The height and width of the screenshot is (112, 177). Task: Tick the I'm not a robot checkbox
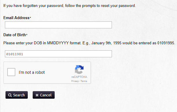pyautogui.click(x=11, y=72)
